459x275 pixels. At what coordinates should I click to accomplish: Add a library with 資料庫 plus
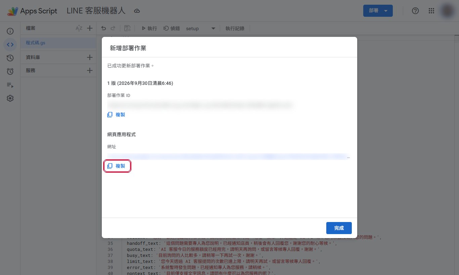tap(90, 57)
